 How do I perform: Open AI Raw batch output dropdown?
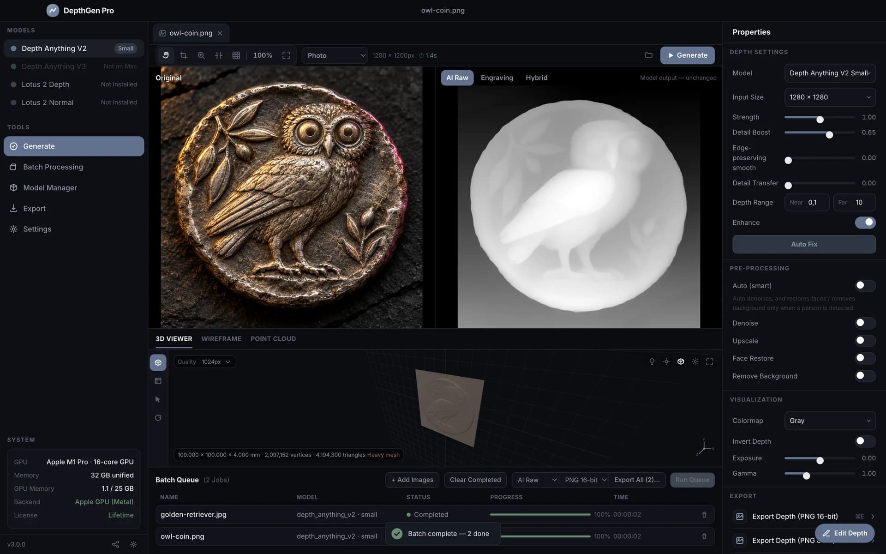click(x=536, y=480)
